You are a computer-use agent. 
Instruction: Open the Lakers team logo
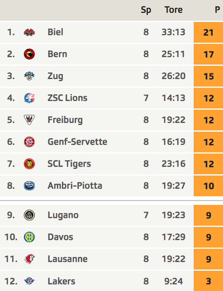coord(29,281)
